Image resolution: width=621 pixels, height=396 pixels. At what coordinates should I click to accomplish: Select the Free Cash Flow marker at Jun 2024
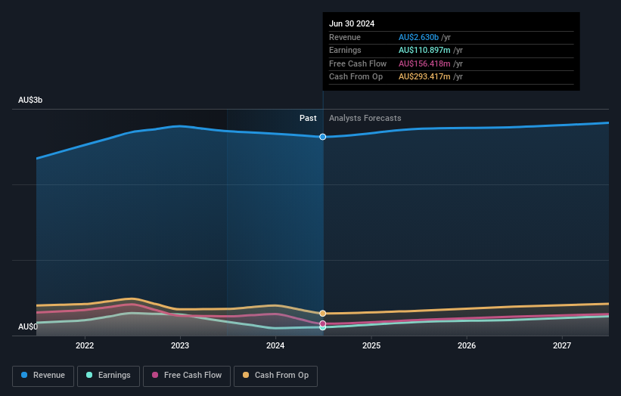pyautogui.click(x=323, y=323)
